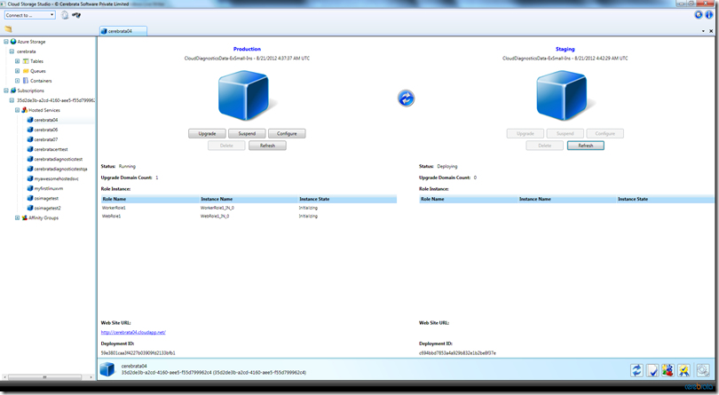Click Production Suspend button
The width and height of the screenshot is (719, 395).
(247, 133)
